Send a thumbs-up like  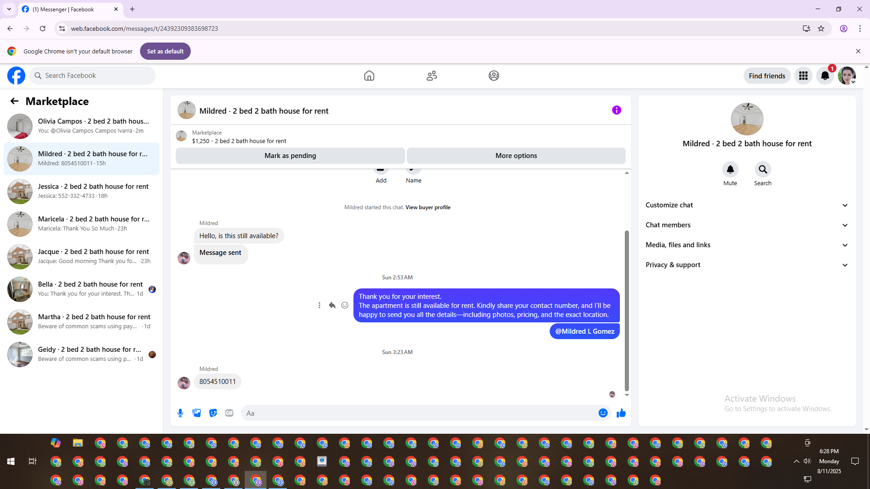pyautogui.click(x=621, y=413)
